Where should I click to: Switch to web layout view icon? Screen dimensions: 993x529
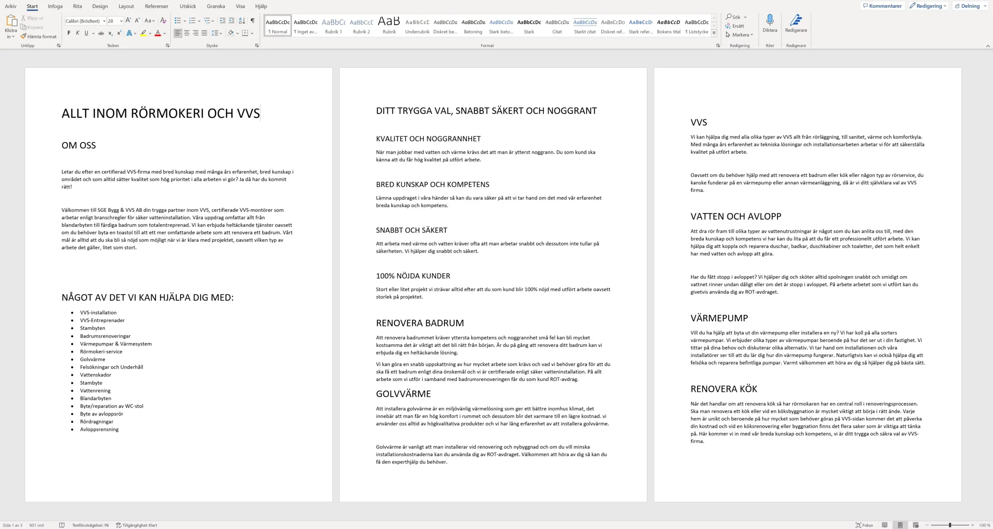pos(916,525)
